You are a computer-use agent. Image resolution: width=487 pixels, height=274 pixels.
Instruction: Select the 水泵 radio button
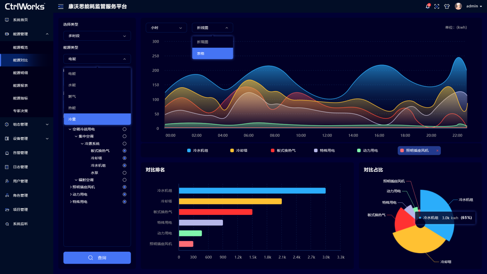[x=125, y=173]
